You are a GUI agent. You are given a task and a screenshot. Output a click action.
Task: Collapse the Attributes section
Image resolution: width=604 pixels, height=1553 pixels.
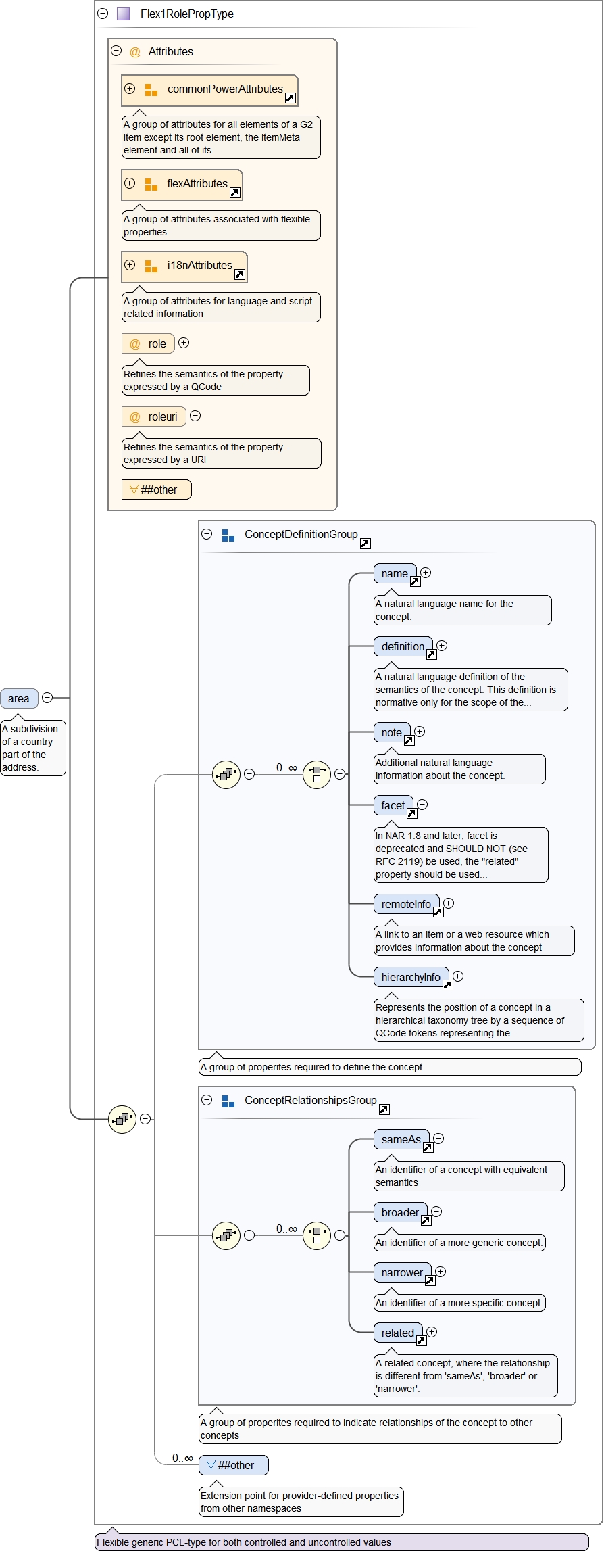tap(116, 51)
